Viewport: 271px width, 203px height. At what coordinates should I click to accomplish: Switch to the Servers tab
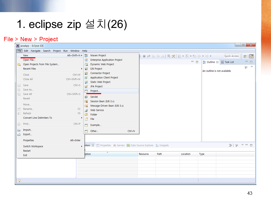[119, 145]
